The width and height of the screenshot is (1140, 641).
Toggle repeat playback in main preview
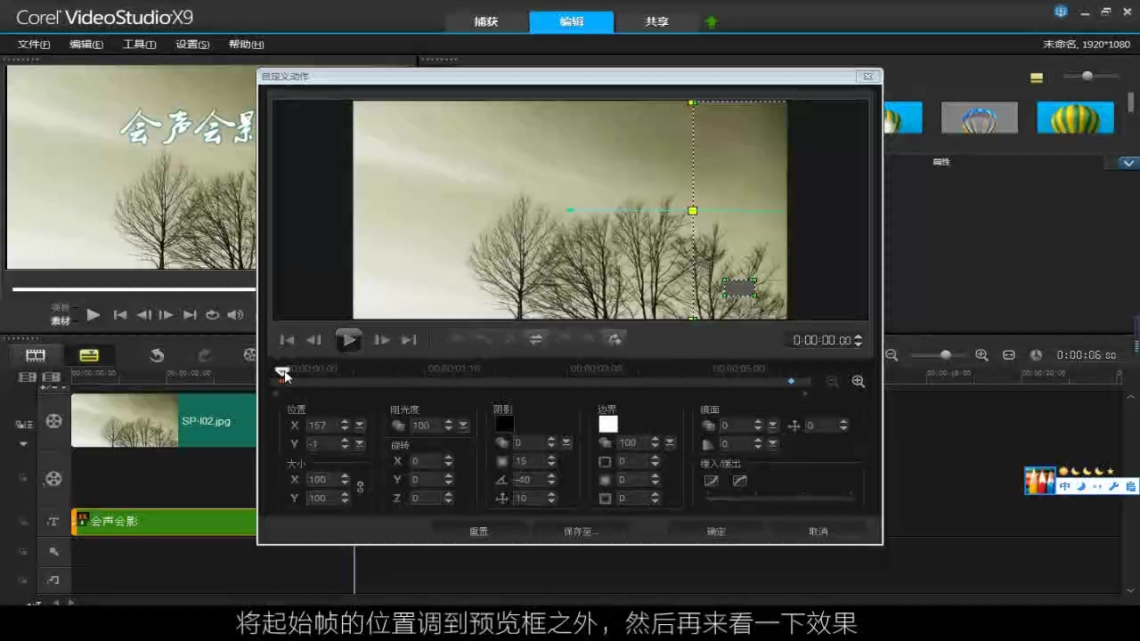[x=212, y=314]
